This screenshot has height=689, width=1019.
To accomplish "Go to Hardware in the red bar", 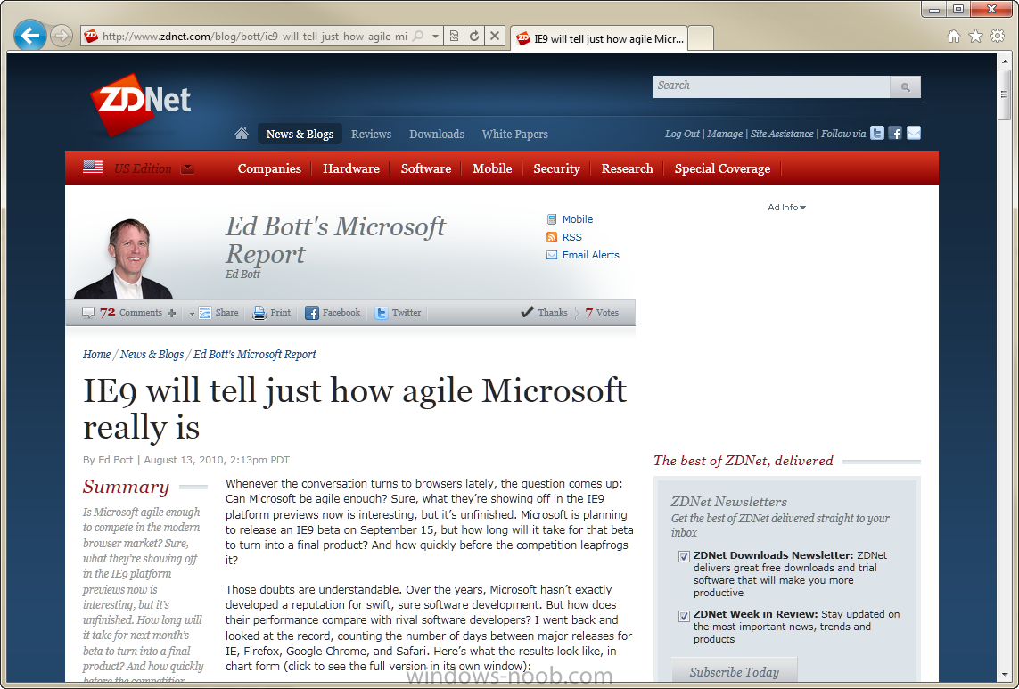I will click(x=351, y=168).
